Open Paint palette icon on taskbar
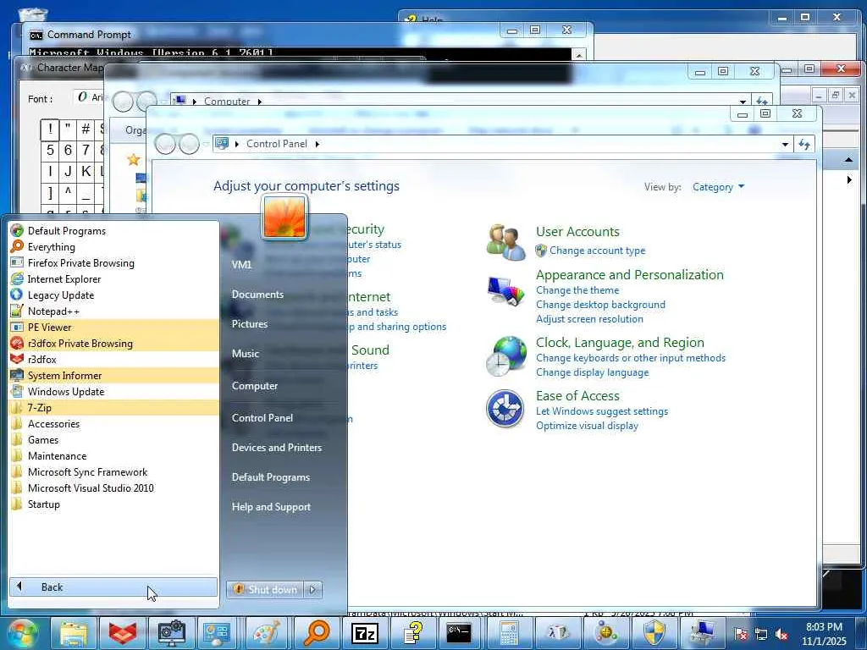This screenshot has height=650, width=867. pos(268,633)
